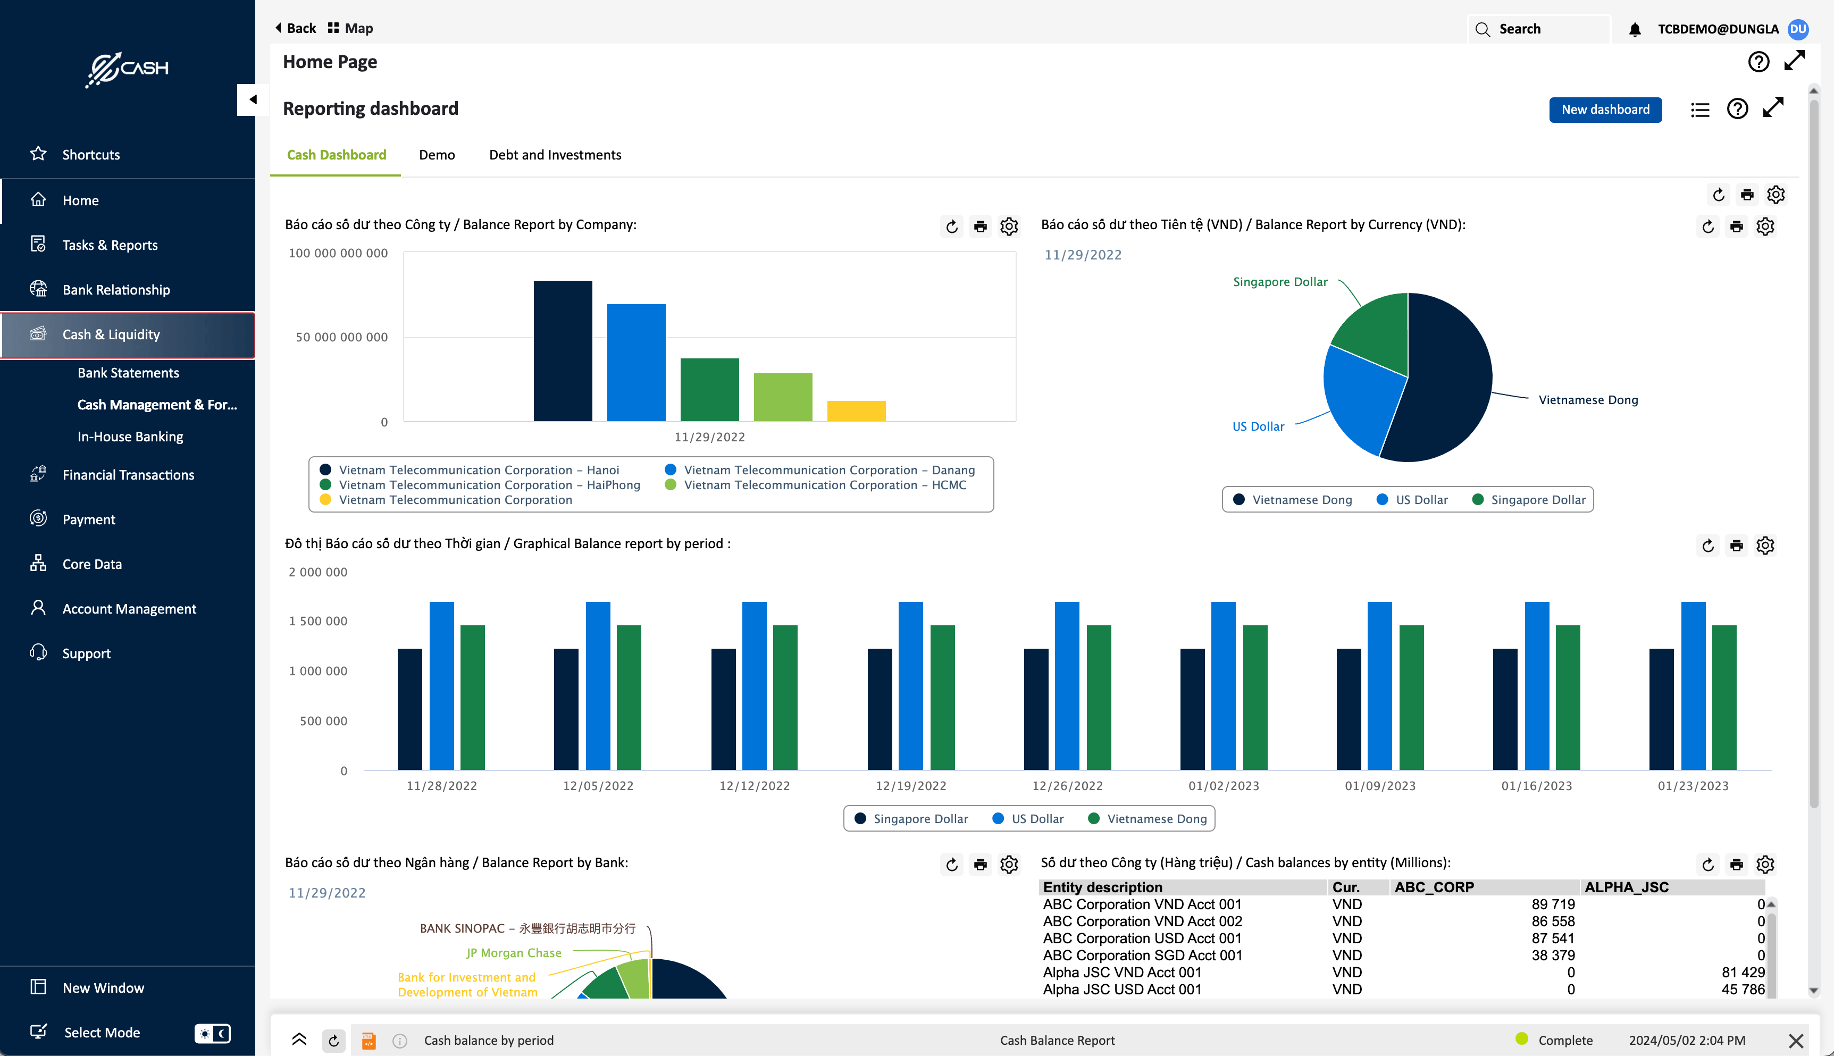Open the dashboard list icon
The height and width of the screenshot is (1056, 1834).
coord(1701,110)
